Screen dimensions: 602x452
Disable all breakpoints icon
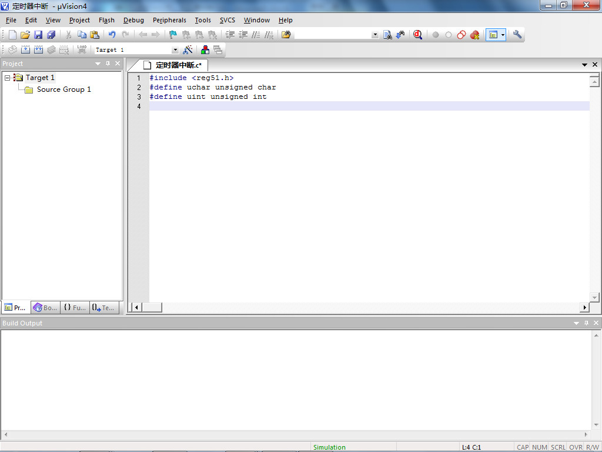click(x=461, y=35)
